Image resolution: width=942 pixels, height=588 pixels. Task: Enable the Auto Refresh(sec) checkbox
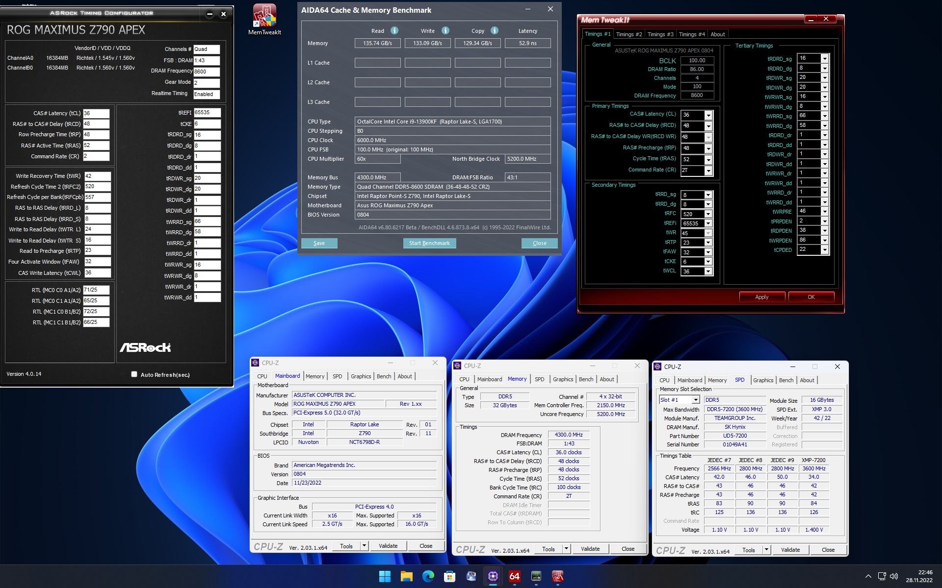coord(134,374)
